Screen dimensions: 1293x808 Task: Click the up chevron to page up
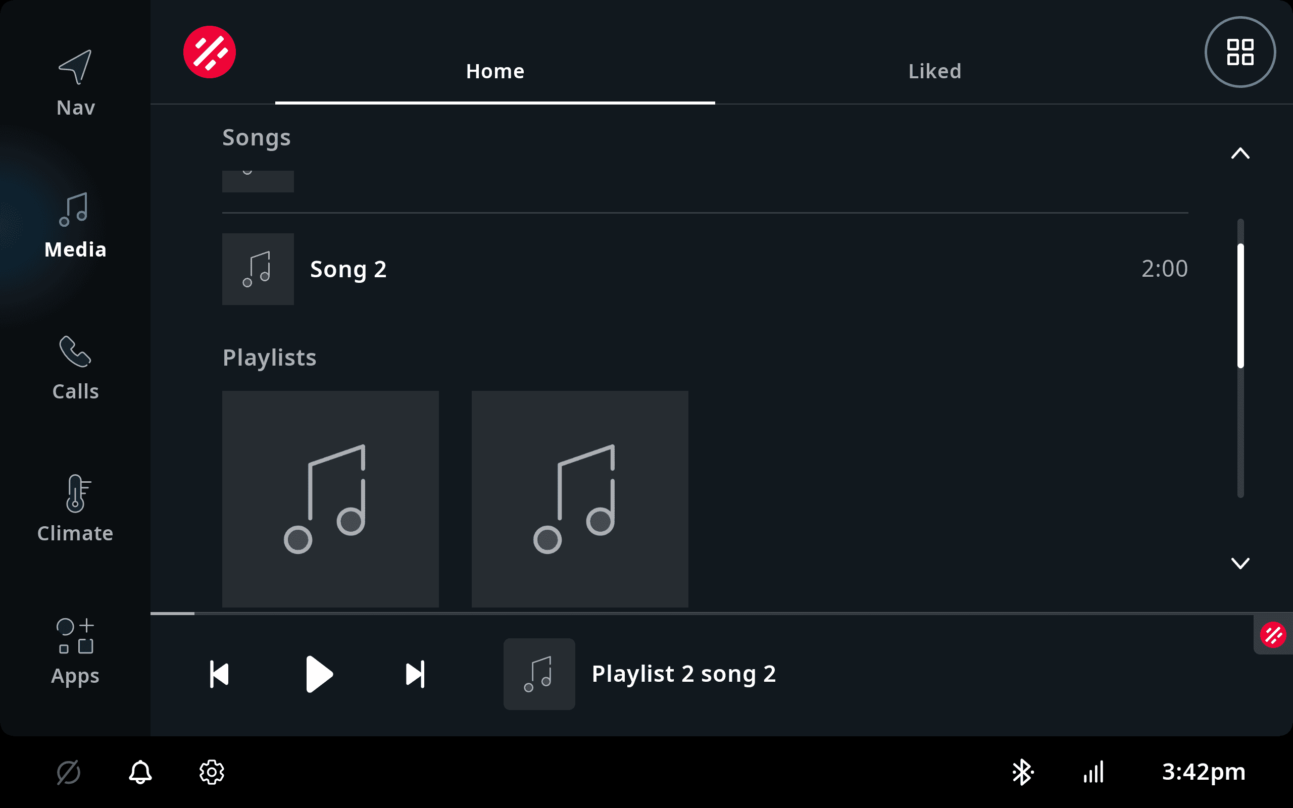1240,154
